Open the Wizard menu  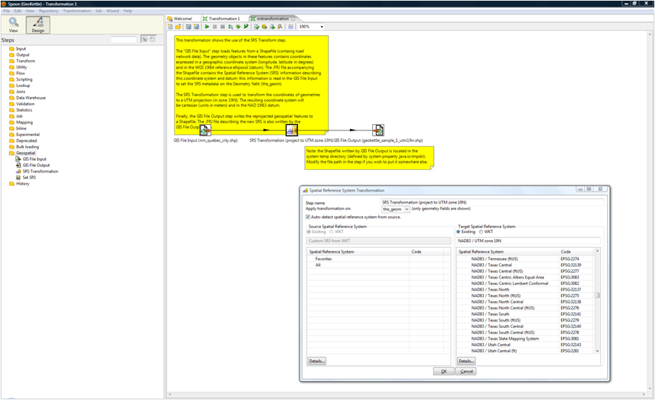pyautogui.click(x=112, y=11)
